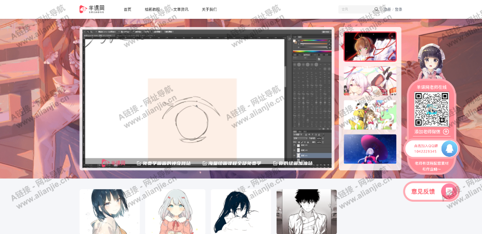This screenshot has height=234, width=482.
Task: Click the QQ penguin icon
Action: [449, 149]
